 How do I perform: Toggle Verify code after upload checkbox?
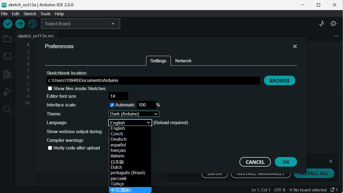click(x=50, y=148)
